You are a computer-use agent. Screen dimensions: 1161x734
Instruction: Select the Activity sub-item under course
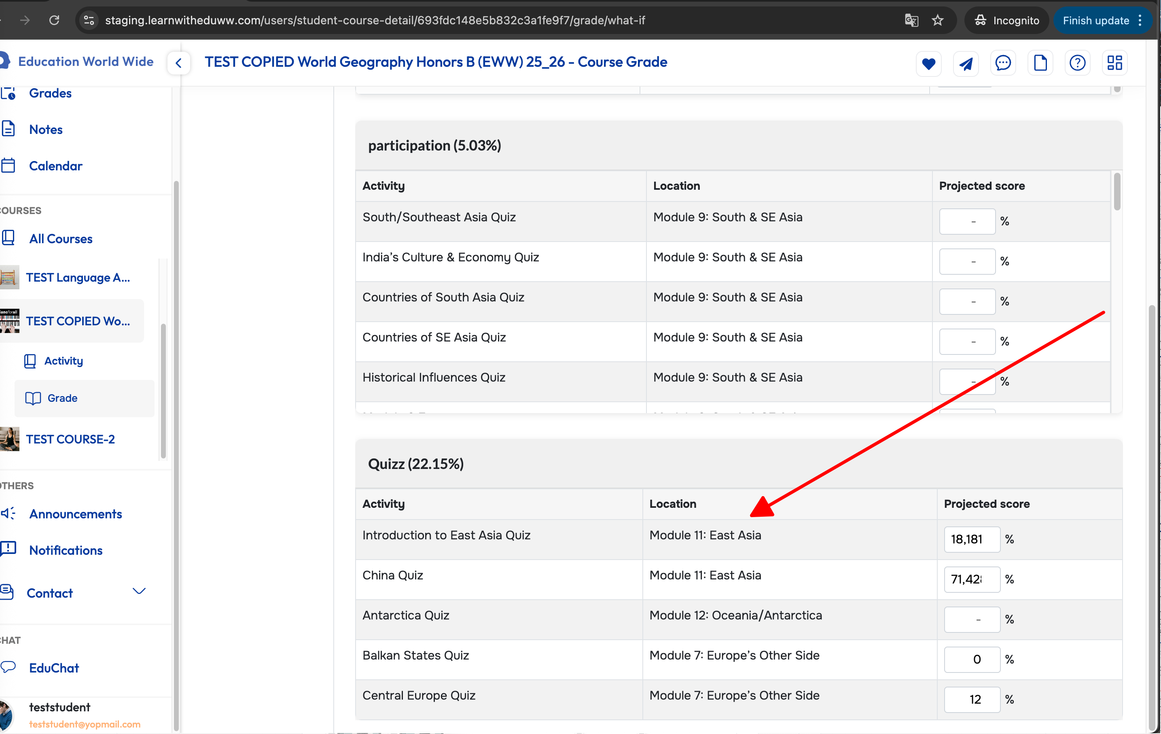coord(63,361)
